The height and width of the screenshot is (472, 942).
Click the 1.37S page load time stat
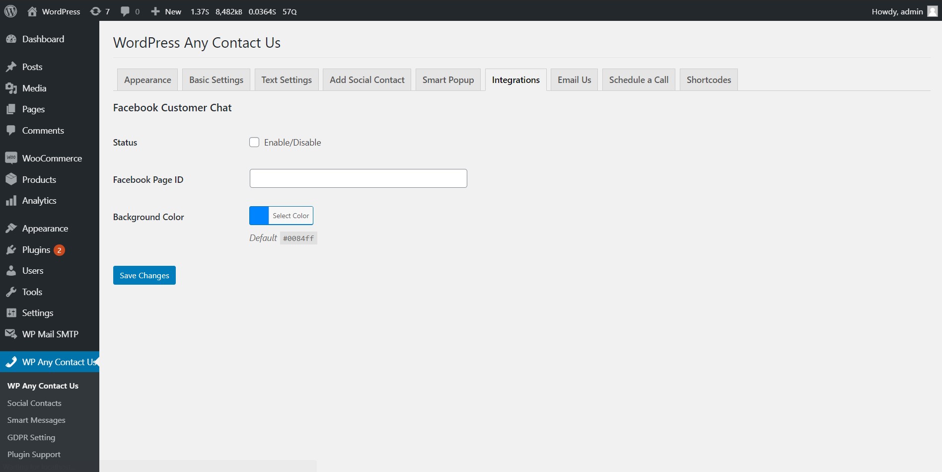pos(200,11)
